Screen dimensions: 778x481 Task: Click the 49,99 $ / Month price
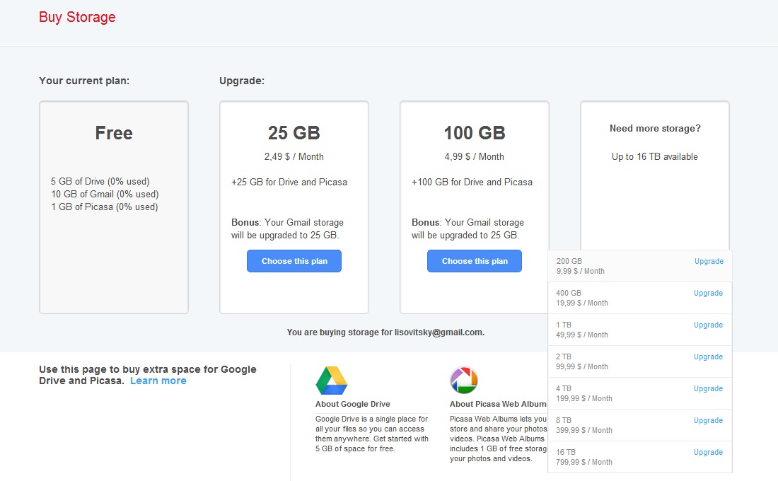point(582,335)
